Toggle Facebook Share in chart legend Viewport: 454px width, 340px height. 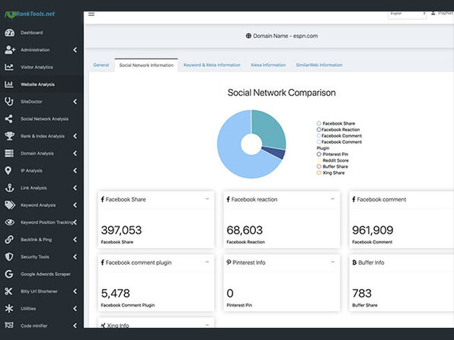(336, 123)
